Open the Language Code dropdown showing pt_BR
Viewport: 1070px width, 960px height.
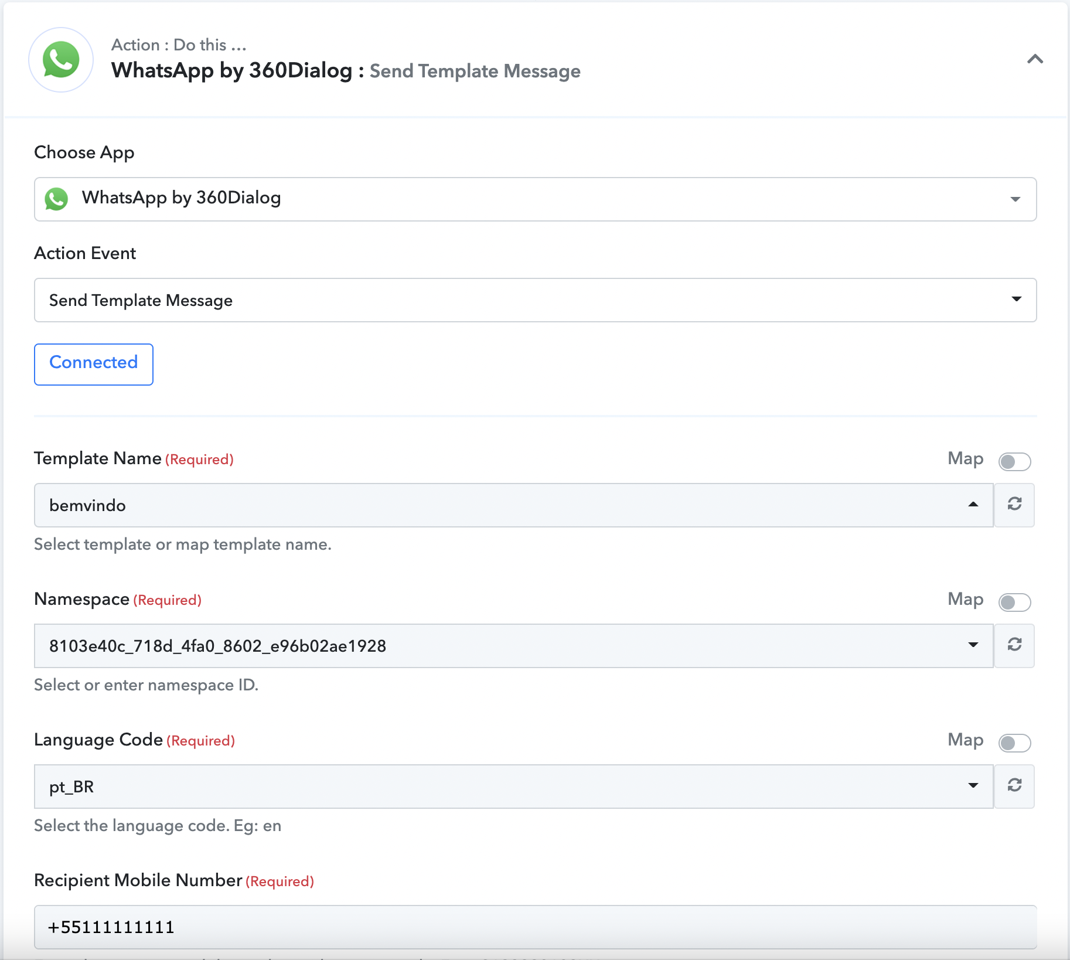pyautogui.click(x=514, y=787)
